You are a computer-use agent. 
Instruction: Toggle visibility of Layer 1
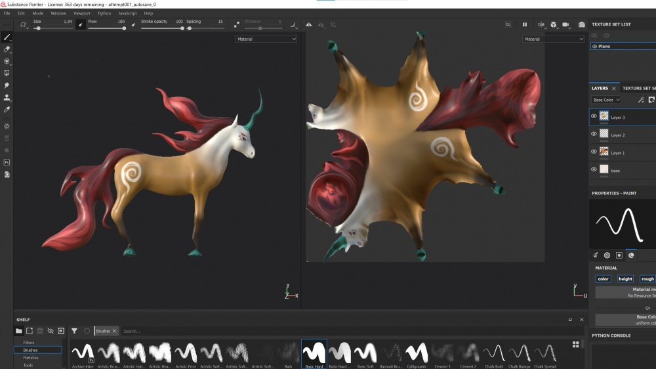[594, 152]
